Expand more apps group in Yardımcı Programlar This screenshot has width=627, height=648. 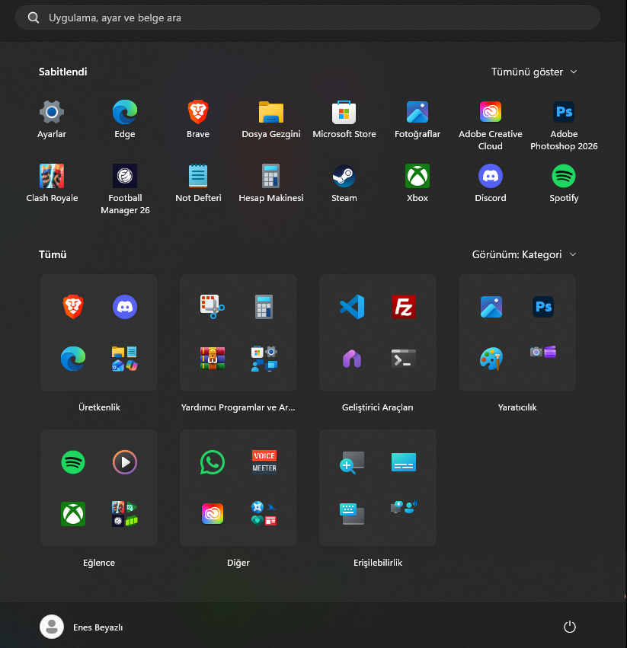coord(264,359)
